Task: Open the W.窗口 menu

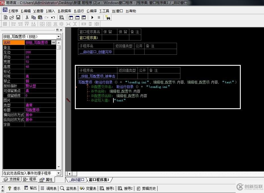Action: (117, 11)
